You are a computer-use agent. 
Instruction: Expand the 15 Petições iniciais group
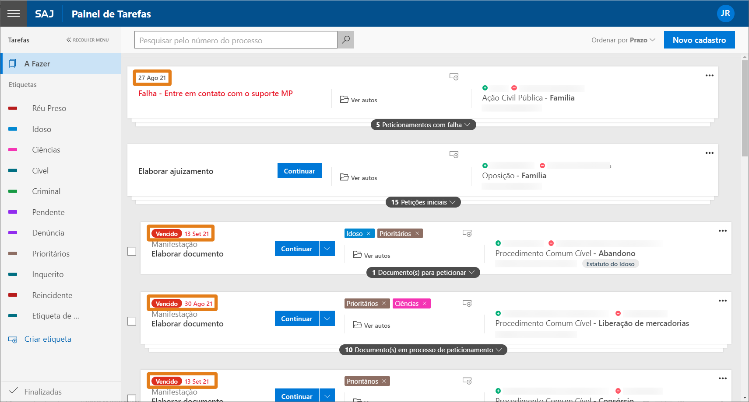pos(423,202)
